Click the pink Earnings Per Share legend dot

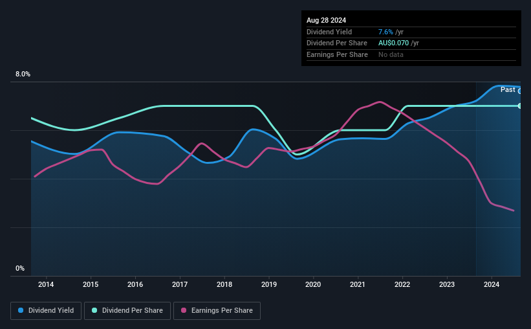[184, 310]
